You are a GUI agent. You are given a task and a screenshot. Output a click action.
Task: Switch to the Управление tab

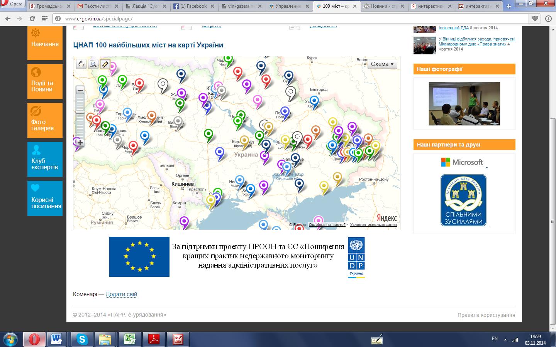(x=289, y=6)
